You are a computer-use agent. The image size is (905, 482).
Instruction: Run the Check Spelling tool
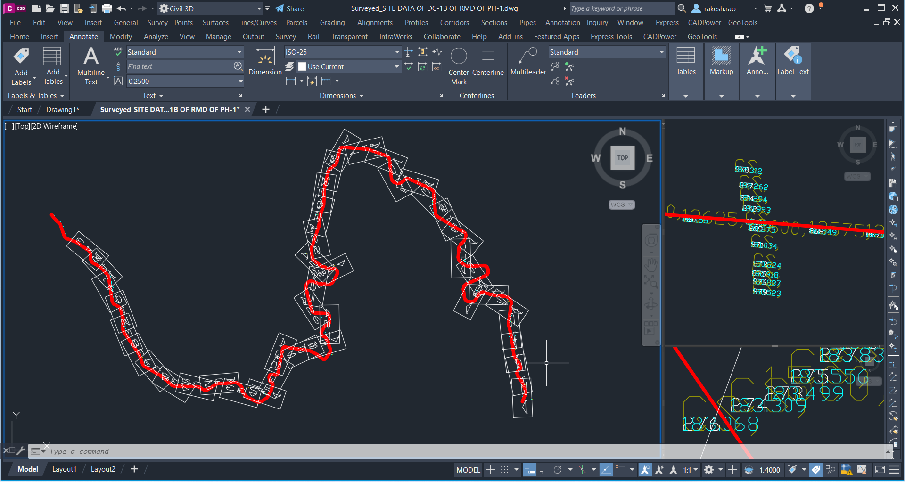coord(118,52)
